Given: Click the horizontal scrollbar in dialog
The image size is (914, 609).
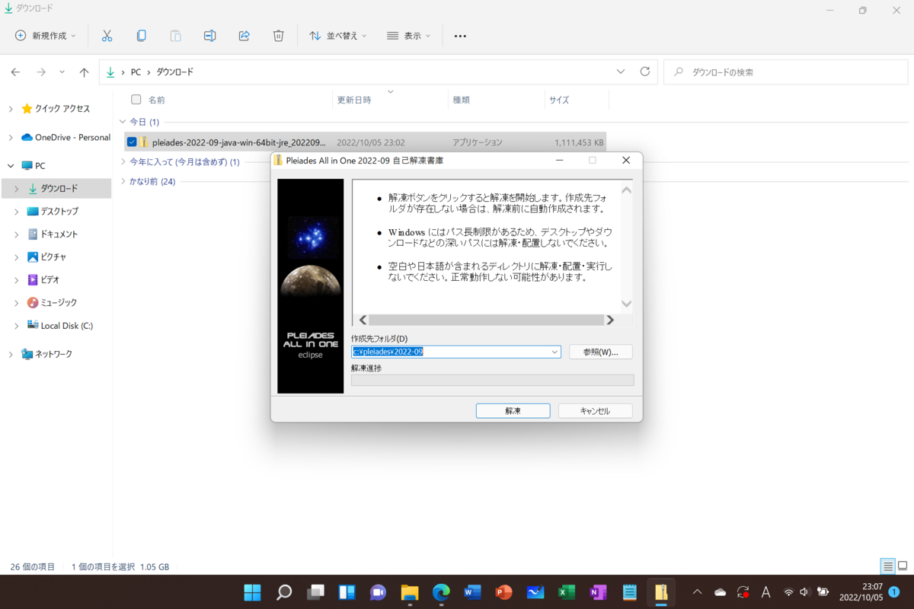Looking at the screenshot, I should coord(487,320).
